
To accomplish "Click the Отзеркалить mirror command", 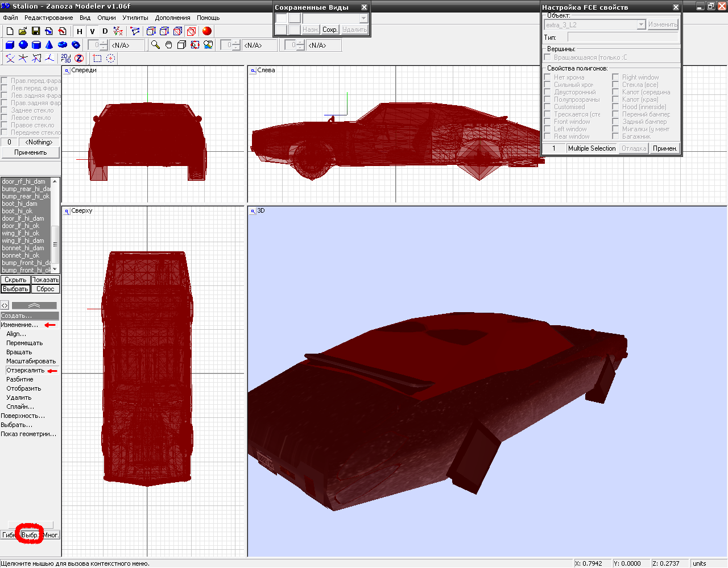I will [x=25, y=370].
